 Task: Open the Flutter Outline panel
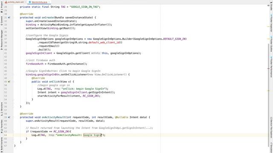(x=271, y=44)
